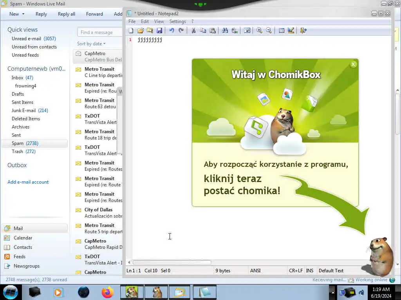Select Unread from contacts quick view
The height and width of the screenshot is (300, 401).
[x=34, y=47]
